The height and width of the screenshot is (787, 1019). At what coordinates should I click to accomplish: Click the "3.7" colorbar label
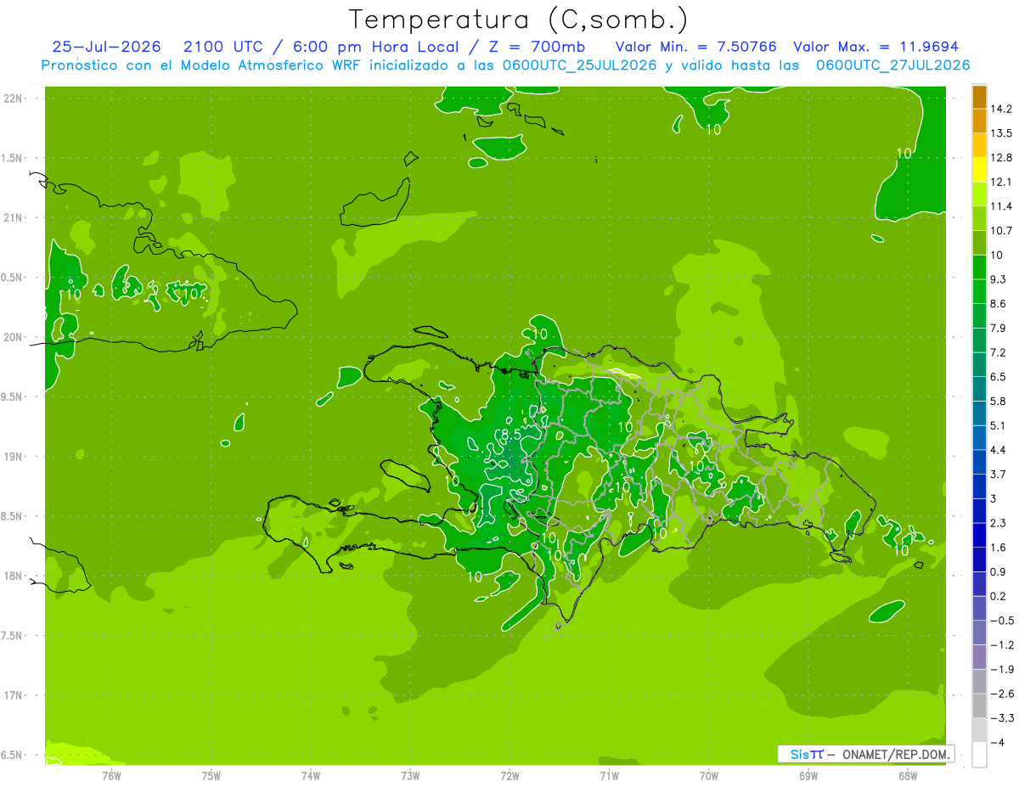point(998,475)
